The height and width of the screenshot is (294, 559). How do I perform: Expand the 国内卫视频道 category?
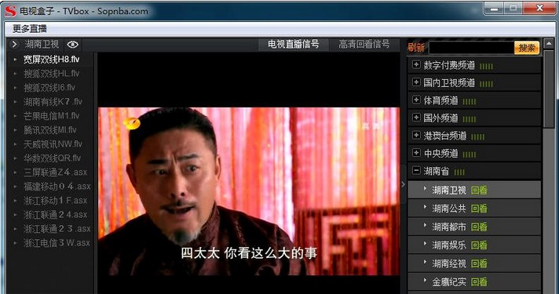tap(416, 82)
